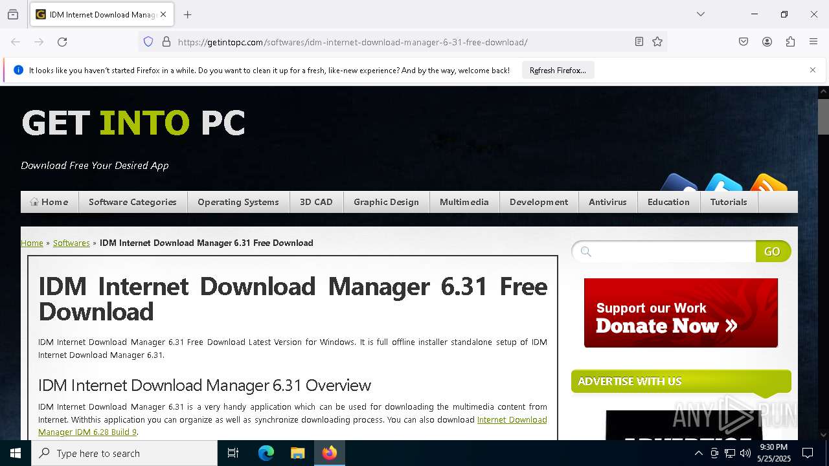Open the Extensions puzzle icon
The height and width of the screenshot is (466, 829).
click(790, 42)
